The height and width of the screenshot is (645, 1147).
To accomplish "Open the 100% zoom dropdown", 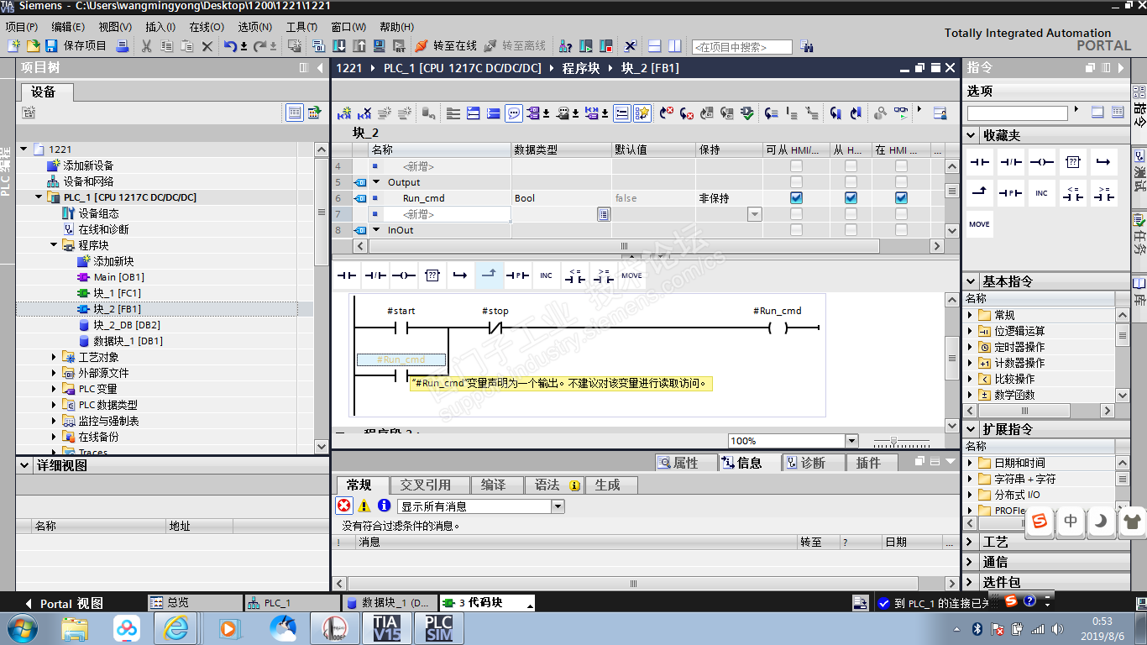I will pyautogui.click(x=851, y=441).
